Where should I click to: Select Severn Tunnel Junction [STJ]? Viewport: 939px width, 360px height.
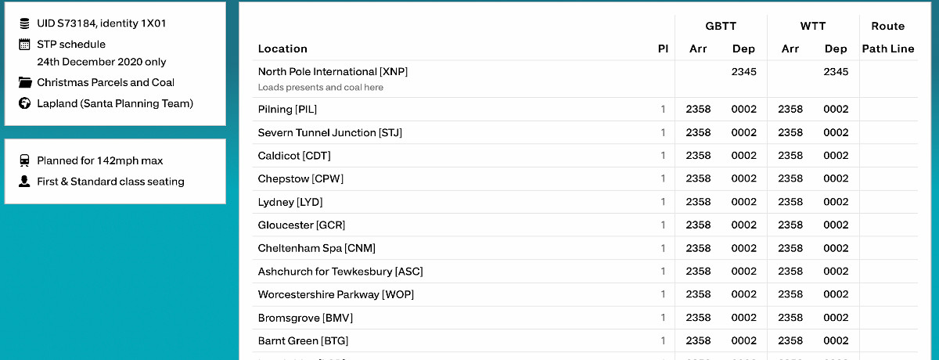pyautogui.click(x=329, y=132)
